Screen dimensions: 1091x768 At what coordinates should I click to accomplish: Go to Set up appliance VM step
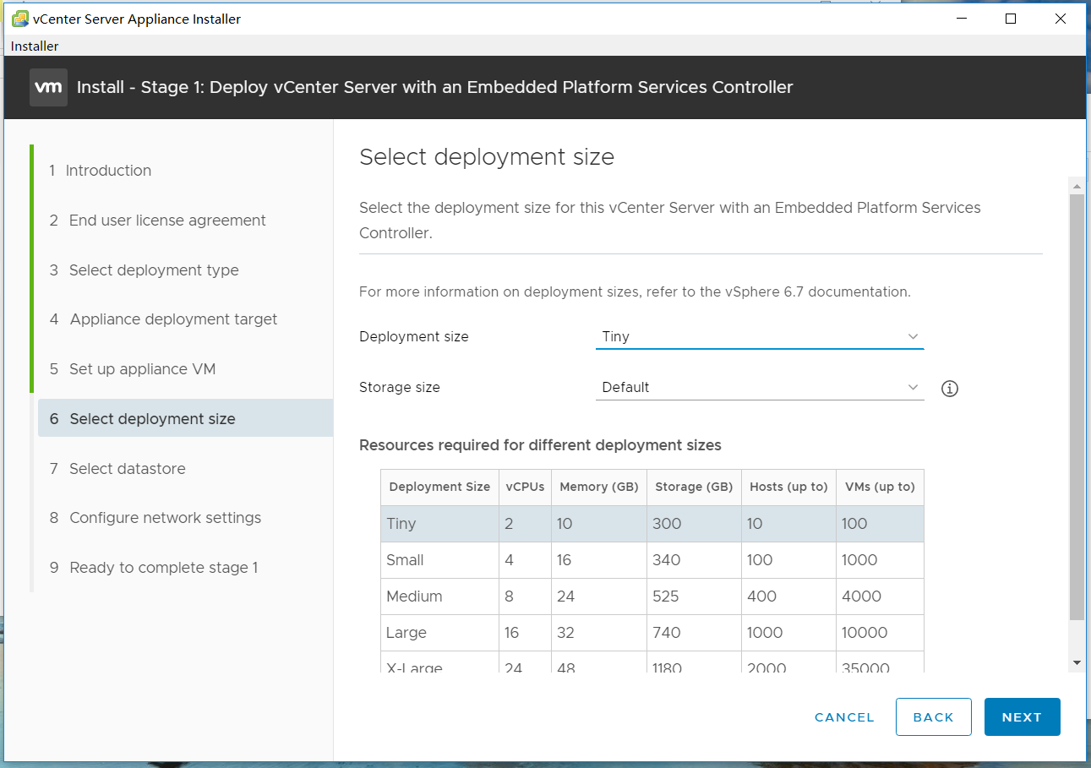(x=132, y=369)
